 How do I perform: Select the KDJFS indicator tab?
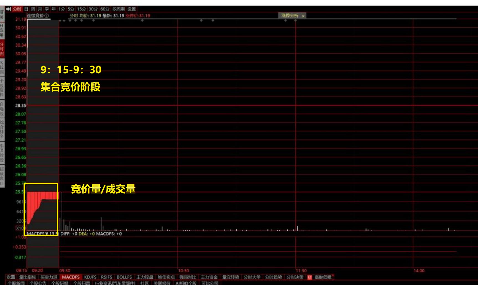(x=90, y=277)
